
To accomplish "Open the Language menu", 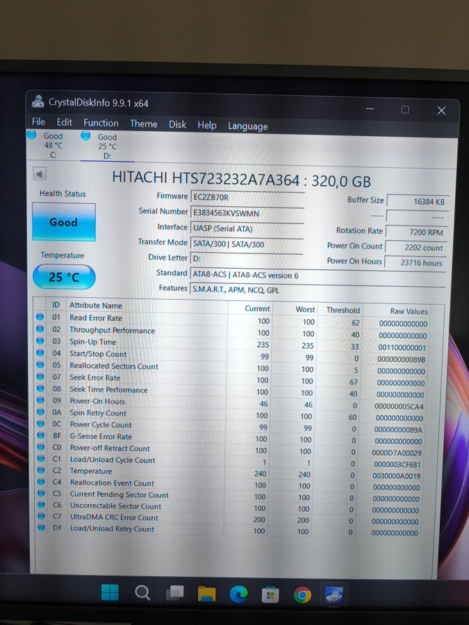I will click(x=247, y=126).
